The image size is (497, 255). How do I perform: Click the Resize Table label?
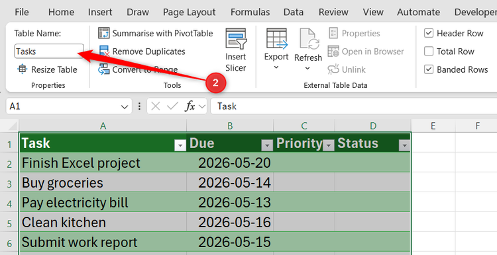tap(54, 69)
